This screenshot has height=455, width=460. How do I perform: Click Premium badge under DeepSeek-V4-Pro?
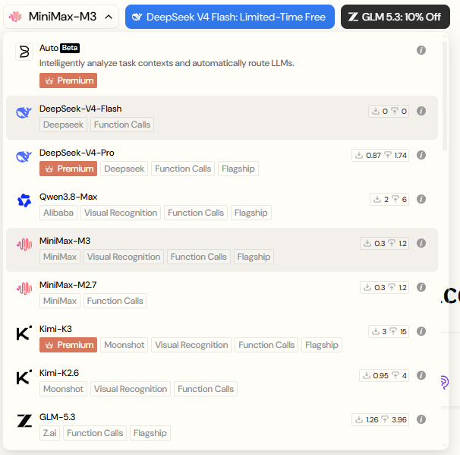68,169
